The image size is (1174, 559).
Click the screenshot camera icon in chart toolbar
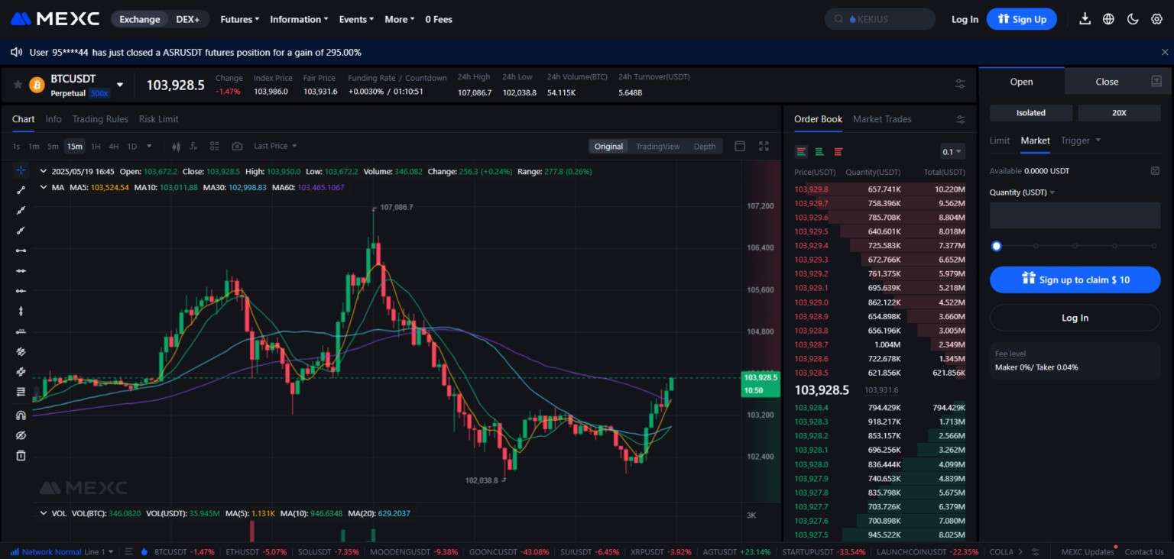click(237, 146)
